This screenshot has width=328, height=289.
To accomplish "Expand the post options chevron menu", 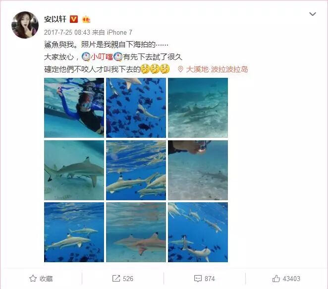I will pyautogui.click(x=313, y=14).
